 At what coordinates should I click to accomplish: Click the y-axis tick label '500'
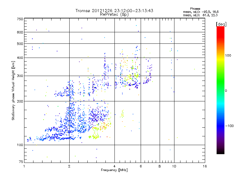coord(20,44)
